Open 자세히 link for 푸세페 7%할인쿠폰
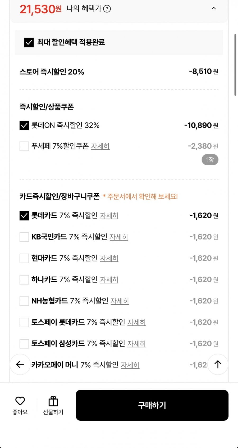Viewport: 238px width, 448px height. point(100,146)
